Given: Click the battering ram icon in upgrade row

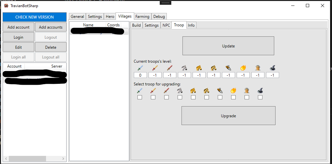Looking at the screenshot, I should click(220, 91).
